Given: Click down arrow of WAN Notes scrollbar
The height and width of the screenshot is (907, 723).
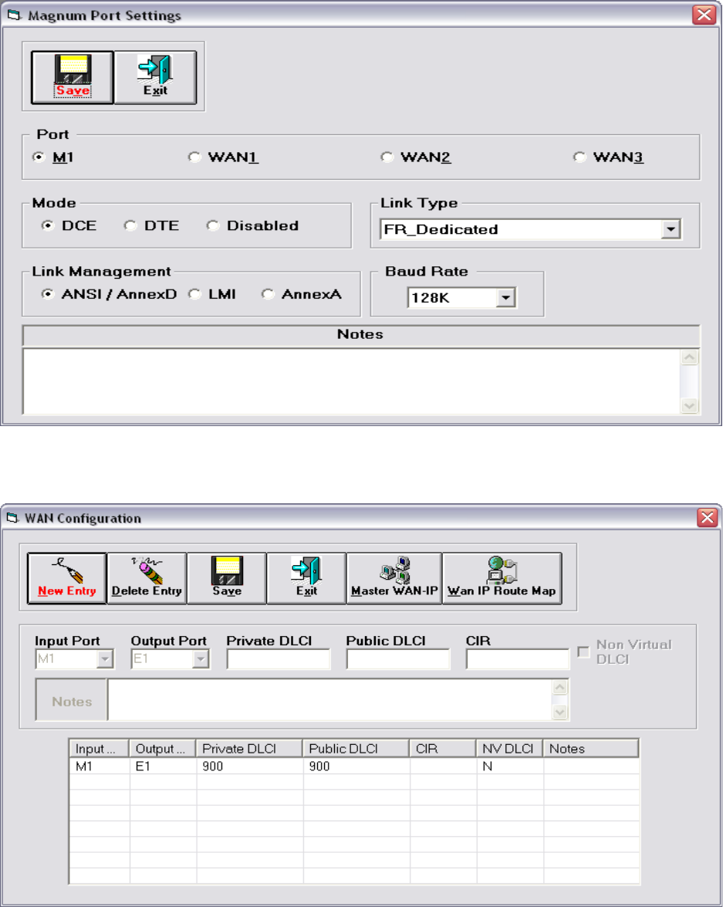Looking at the screenshot, I should pos(560,712).
